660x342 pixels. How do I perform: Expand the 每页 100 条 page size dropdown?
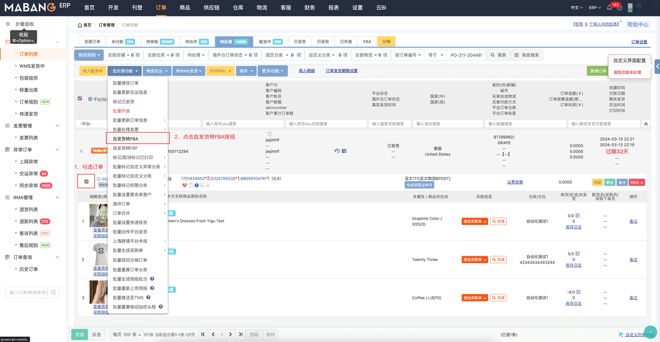(x=126, y=334)
